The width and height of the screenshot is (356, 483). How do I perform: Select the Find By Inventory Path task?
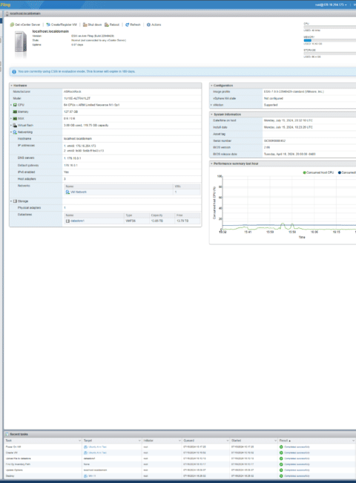click(18, 464)
